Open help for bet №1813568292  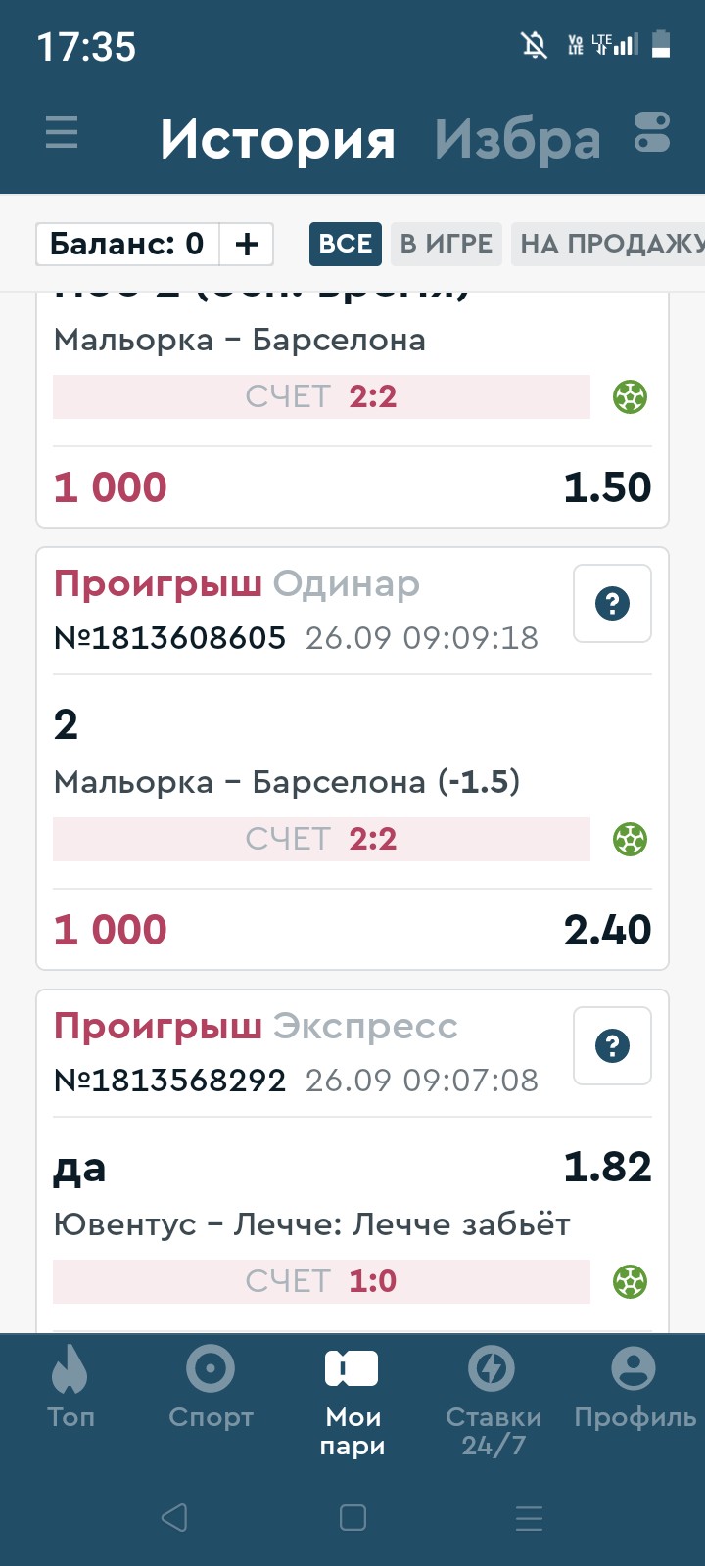pos(612,1046)
